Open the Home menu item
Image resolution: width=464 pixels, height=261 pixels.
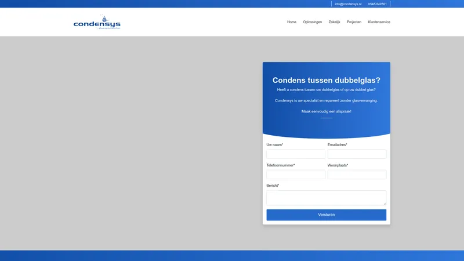click(x=292, y=22)
